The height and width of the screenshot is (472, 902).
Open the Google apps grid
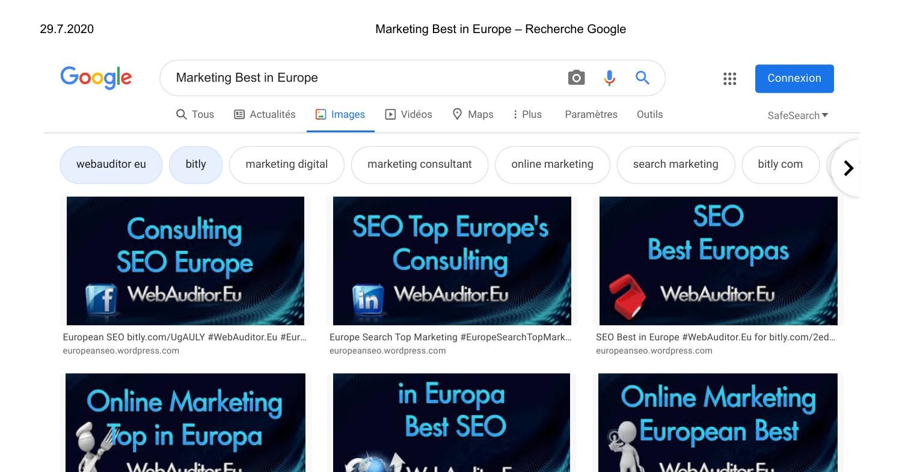coord(729,78)
